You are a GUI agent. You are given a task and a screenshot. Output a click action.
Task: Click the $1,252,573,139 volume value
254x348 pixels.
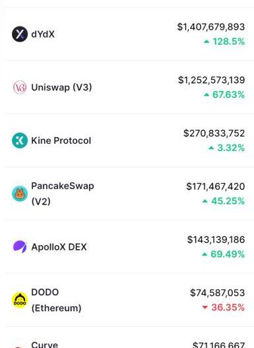211,80
